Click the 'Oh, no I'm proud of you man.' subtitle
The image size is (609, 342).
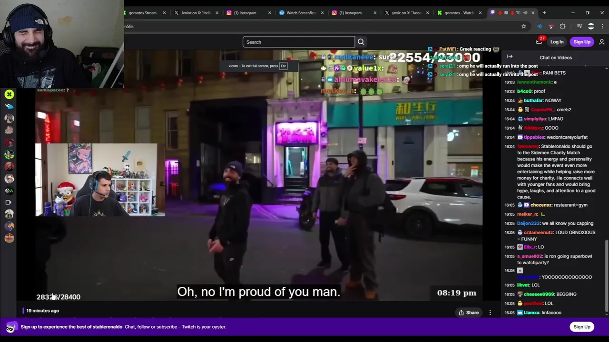tap(258, 292)
